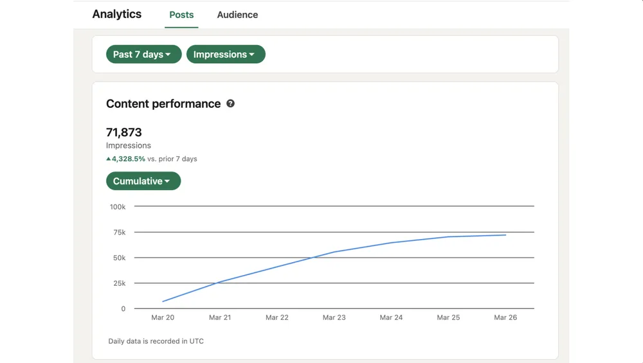Click the 50k y-axis label
The image size is (643, 363).
click(120, 258)
